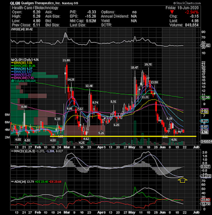Click the RSI current value tag on right axis
The image size is (212, 215).
coord(206,46)
